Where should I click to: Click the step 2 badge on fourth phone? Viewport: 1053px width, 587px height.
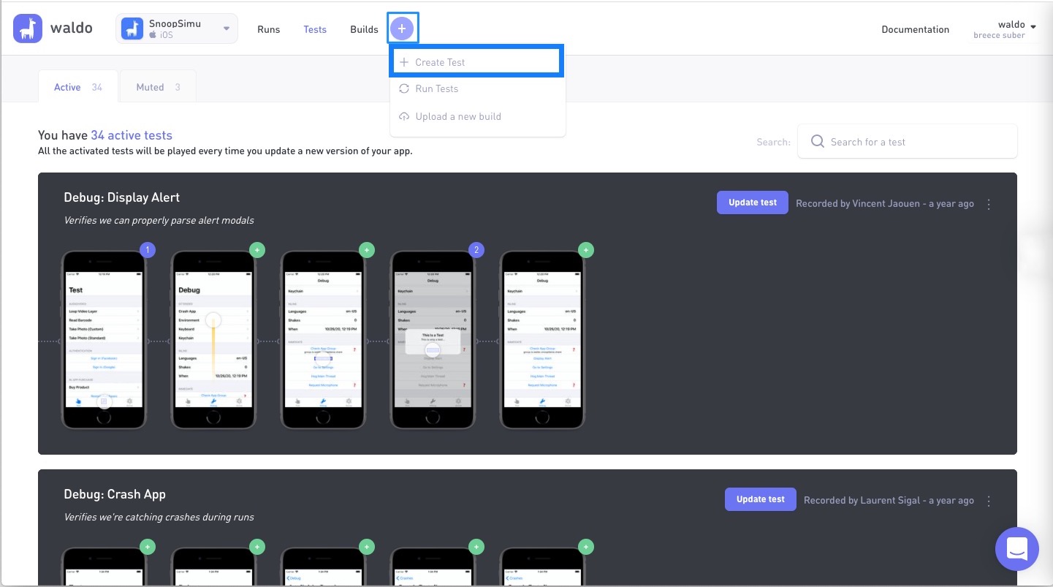tap(476, 250)
